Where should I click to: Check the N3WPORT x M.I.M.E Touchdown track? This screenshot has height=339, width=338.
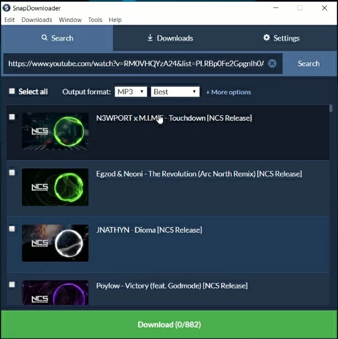12,117
